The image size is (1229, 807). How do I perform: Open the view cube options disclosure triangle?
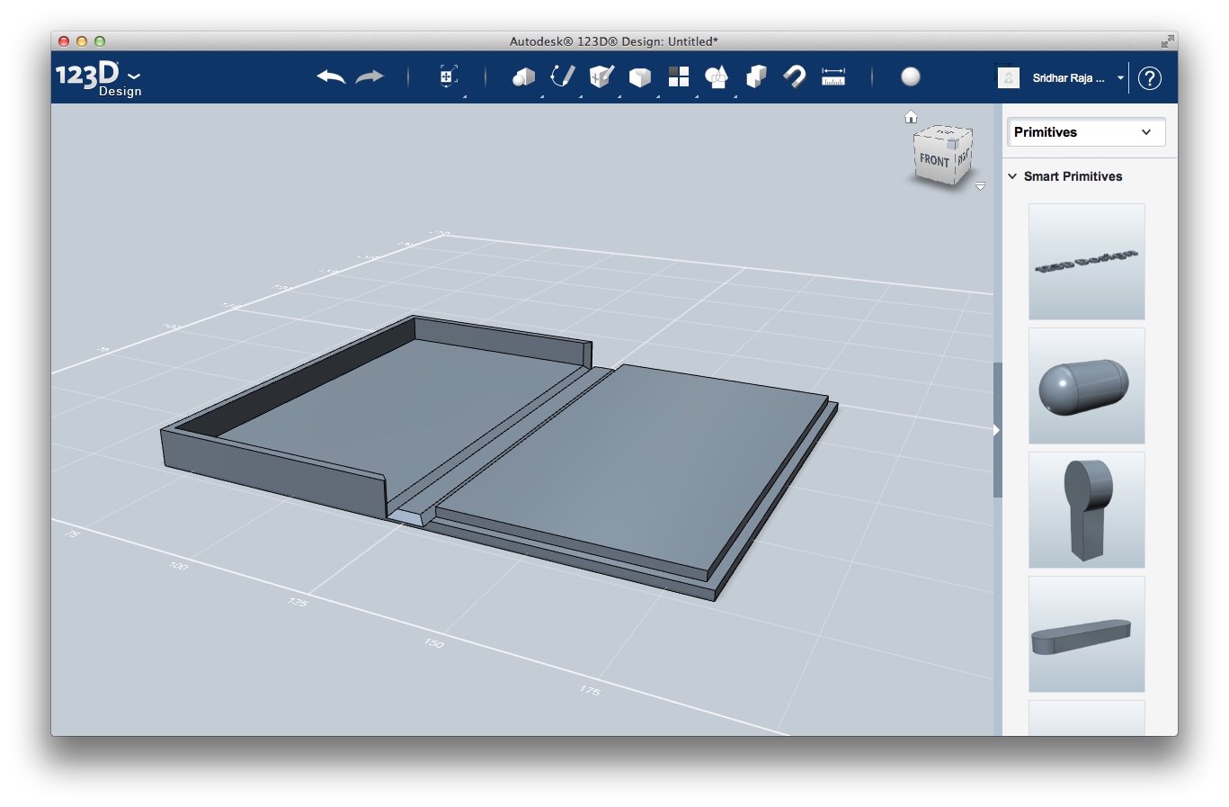coord(980,186)
